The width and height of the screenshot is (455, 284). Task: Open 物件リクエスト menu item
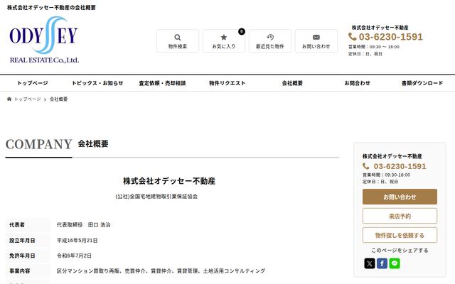coord(227,83)
